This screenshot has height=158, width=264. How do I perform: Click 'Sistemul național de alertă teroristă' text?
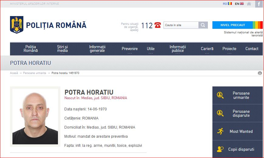coord(243,34)
